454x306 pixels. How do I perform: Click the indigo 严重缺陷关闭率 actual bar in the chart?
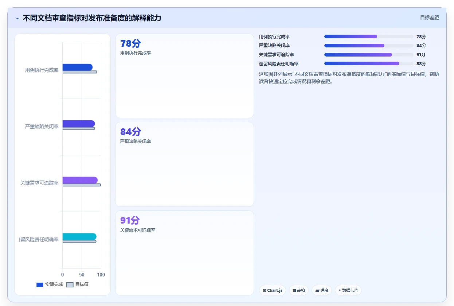tap(79, 124)
